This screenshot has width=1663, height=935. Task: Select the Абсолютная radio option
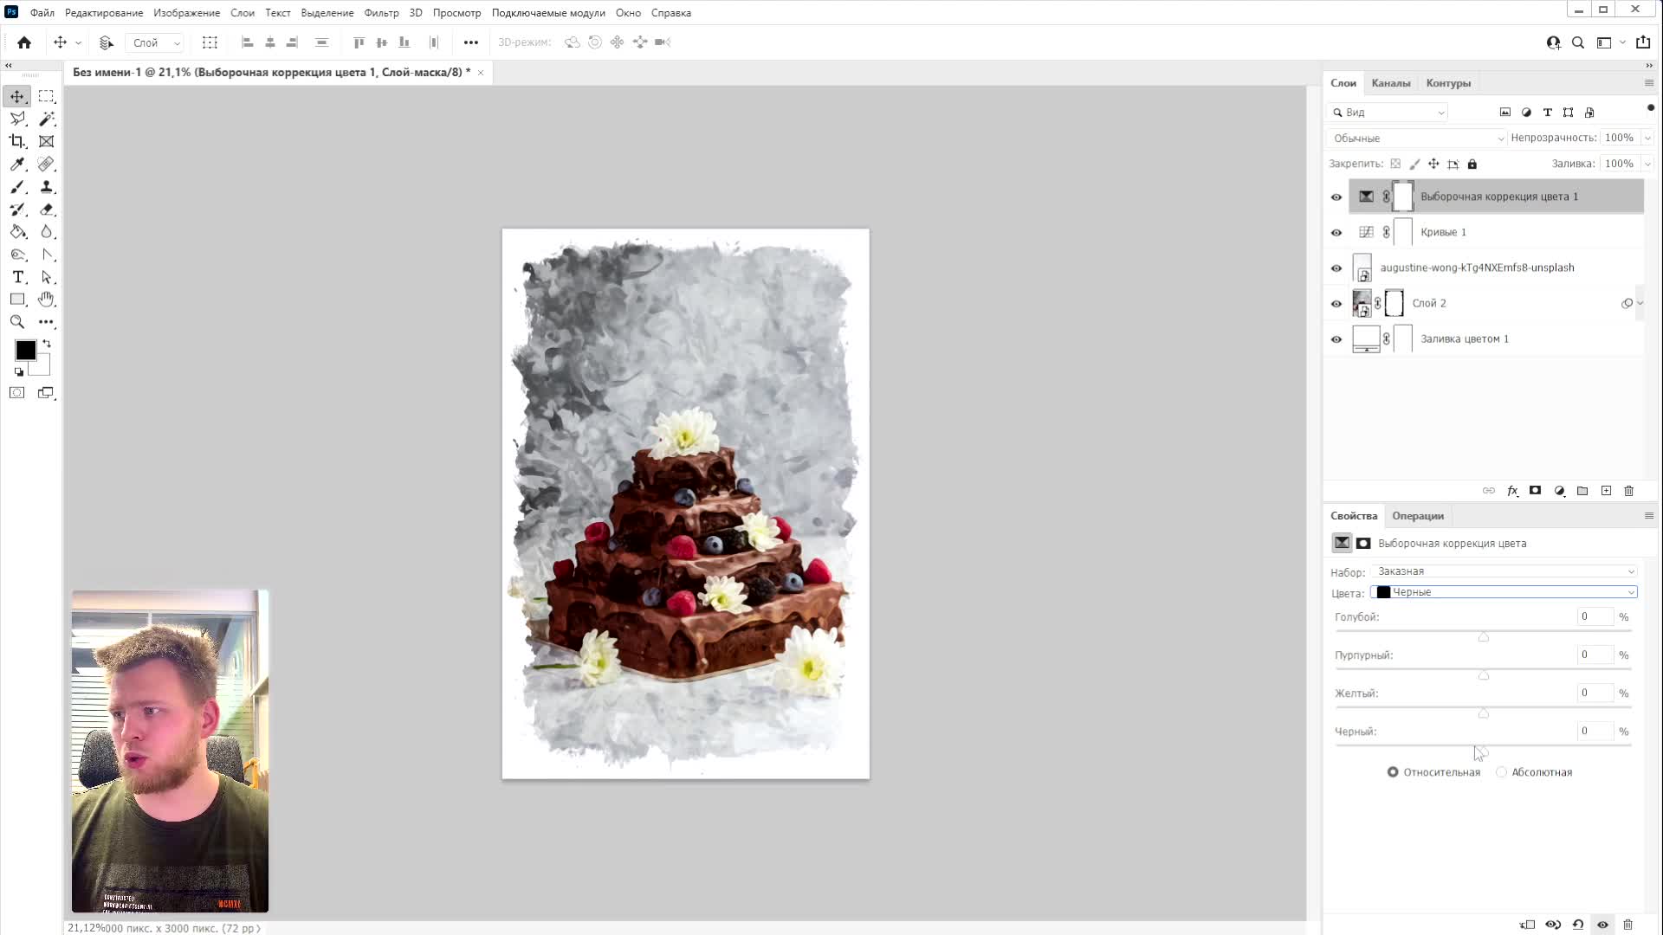tap(1502, 772)
